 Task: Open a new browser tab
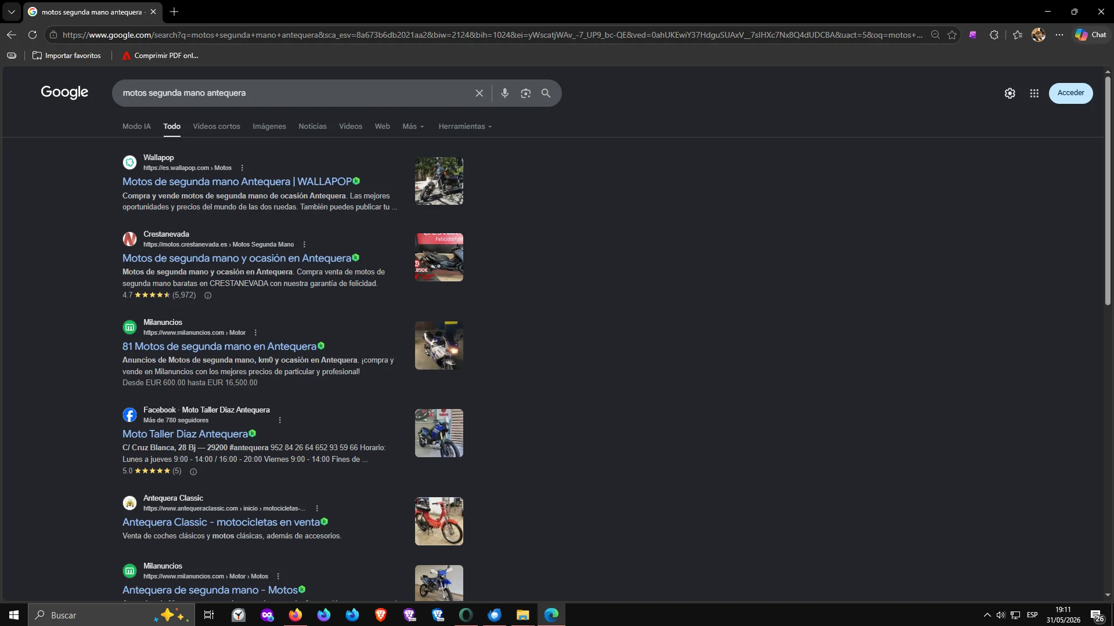[174, 12]
